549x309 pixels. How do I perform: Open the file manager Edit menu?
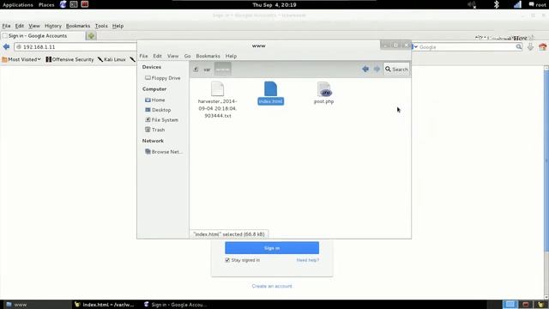point(157,56)
